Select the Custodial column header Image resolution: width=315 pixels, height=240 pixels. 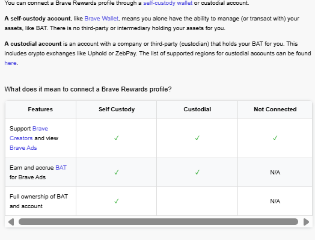197,109
